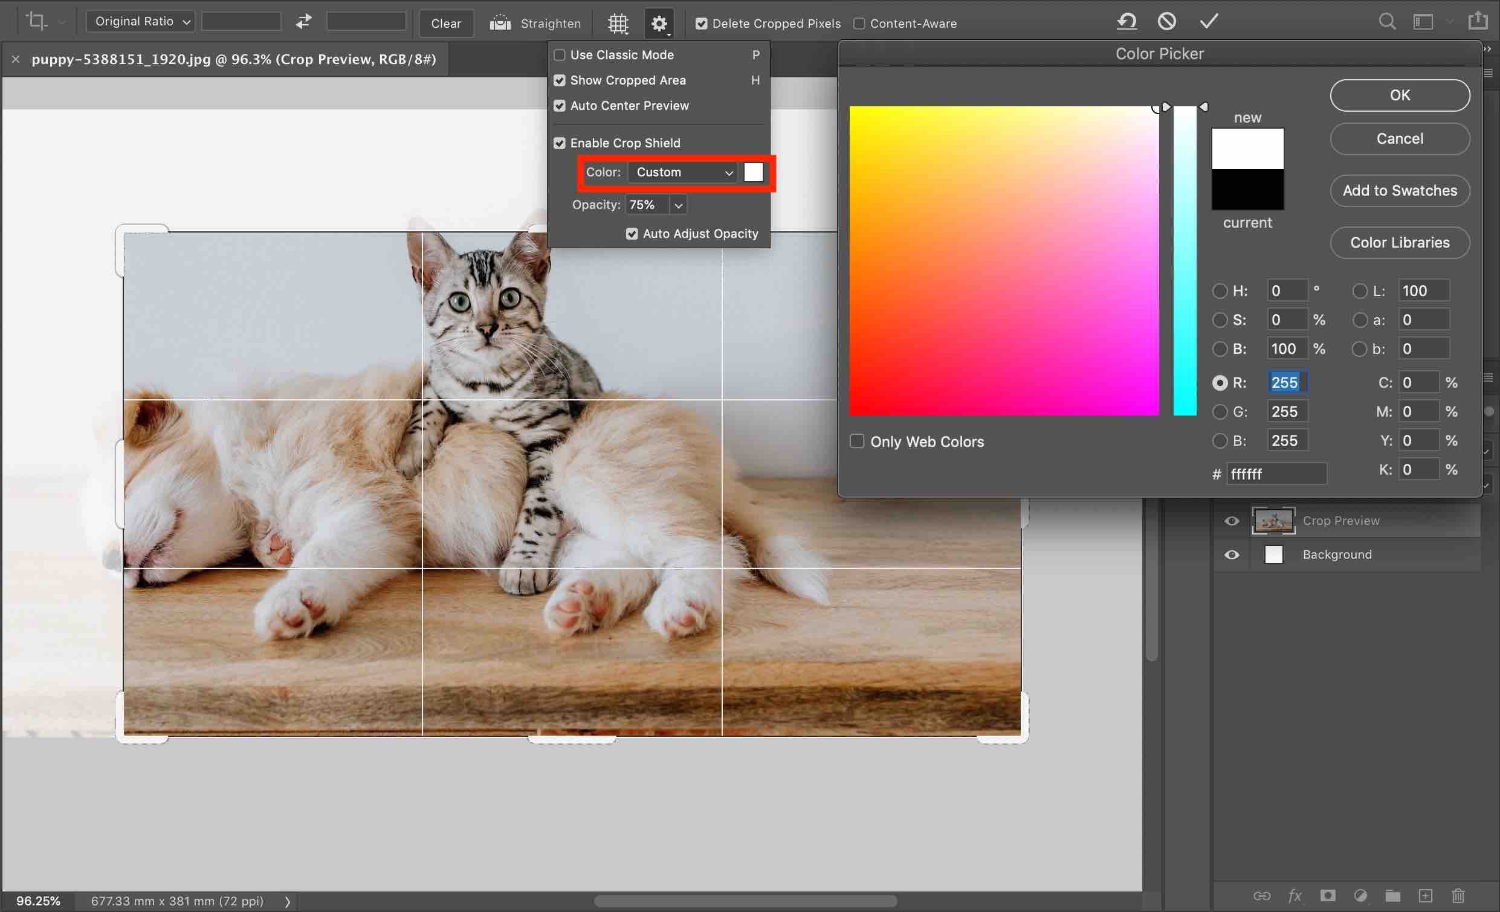Click the search magnifier icon
The image size is (1500, 912).
[x=1387, y=22]
